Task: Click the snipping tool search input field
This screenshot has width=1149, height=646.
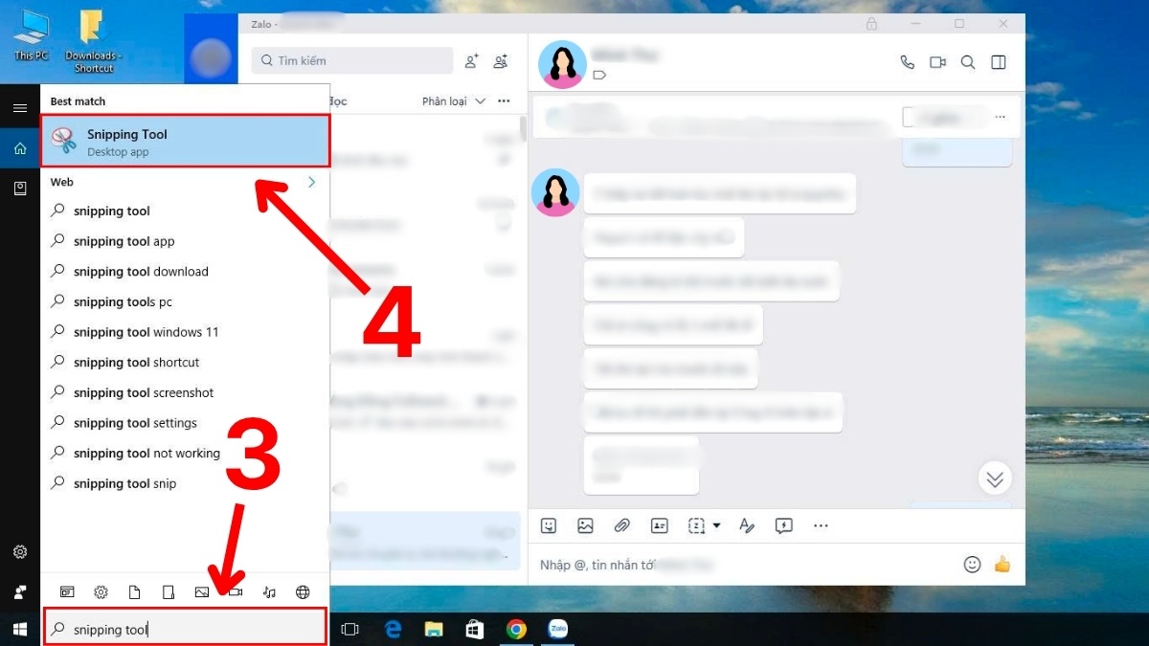Action: (x=185, y=628)
